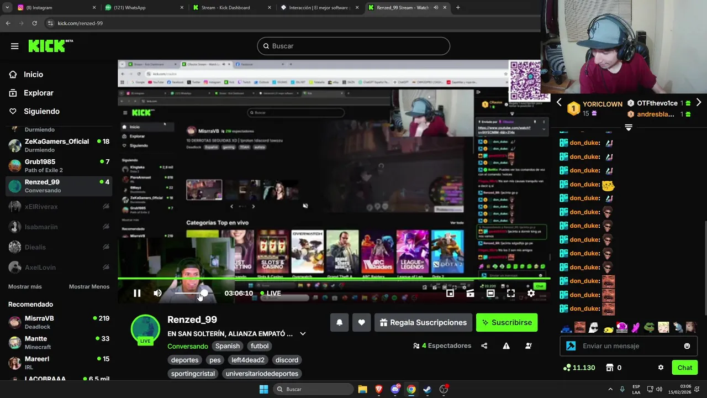The width and height of the screenshot is (707, 398).
Task: Click the Regala Suscripciones button
Action: pos(423,322)
